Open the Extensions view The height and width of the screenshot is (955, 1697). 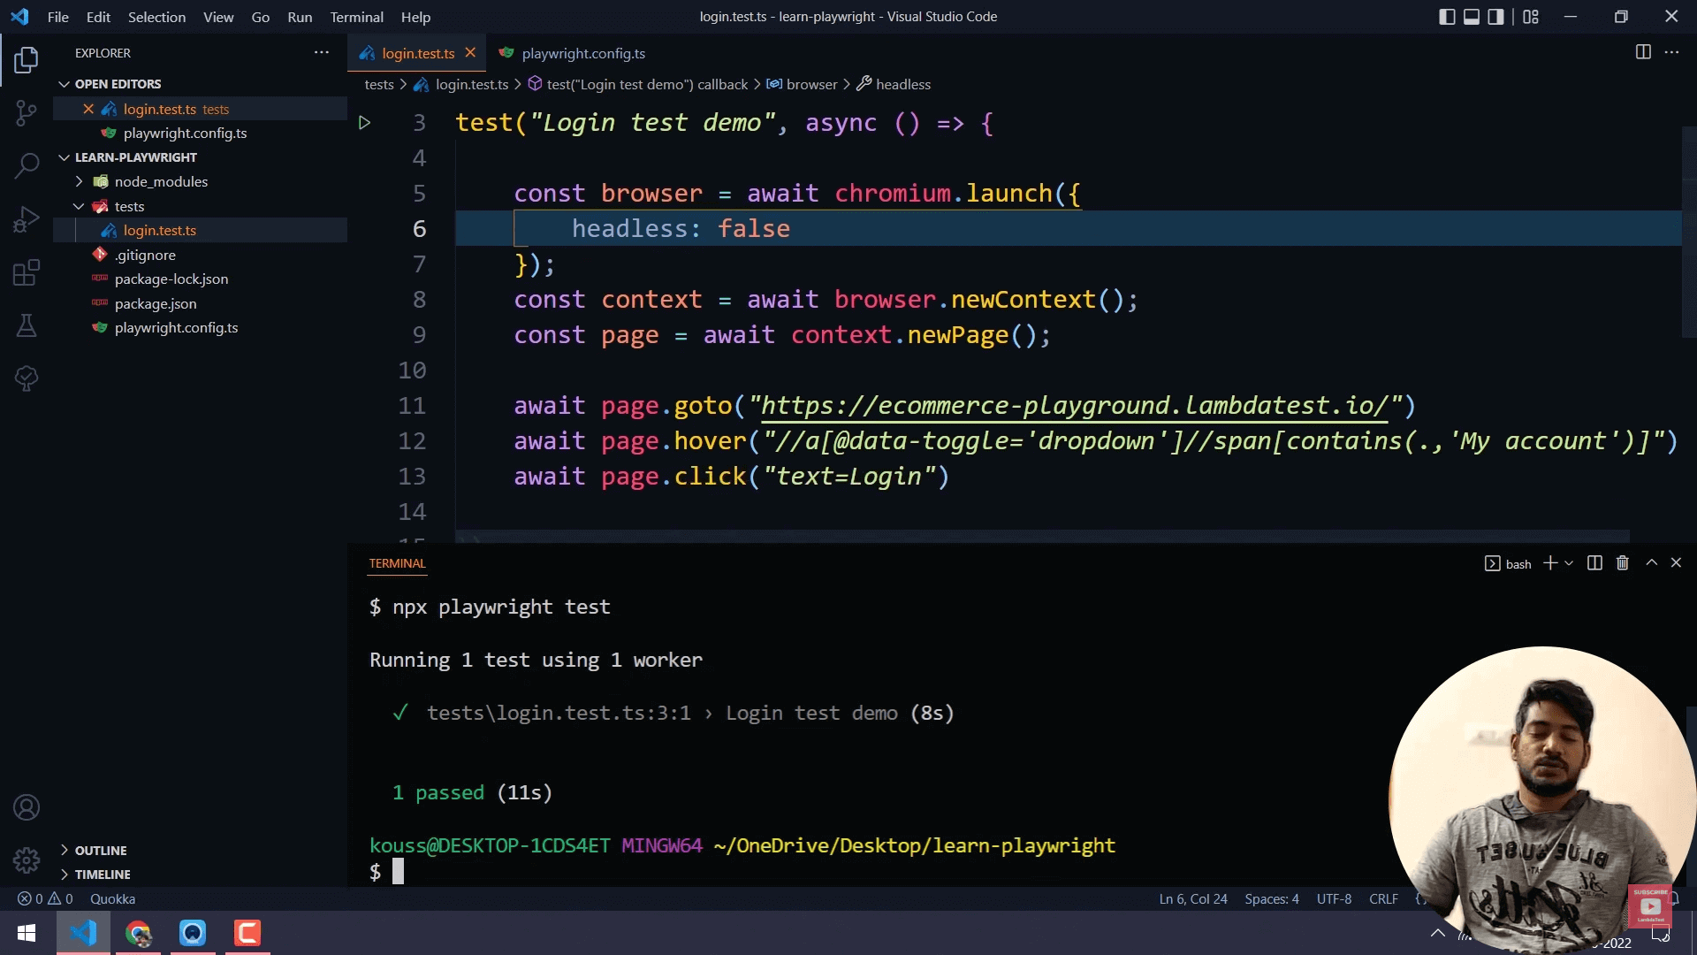[27, 272]
